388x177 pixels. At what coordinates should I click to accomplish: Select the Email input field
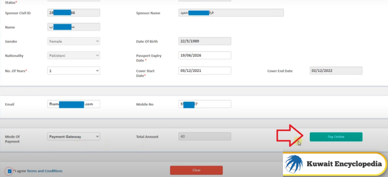click(73, 104)
